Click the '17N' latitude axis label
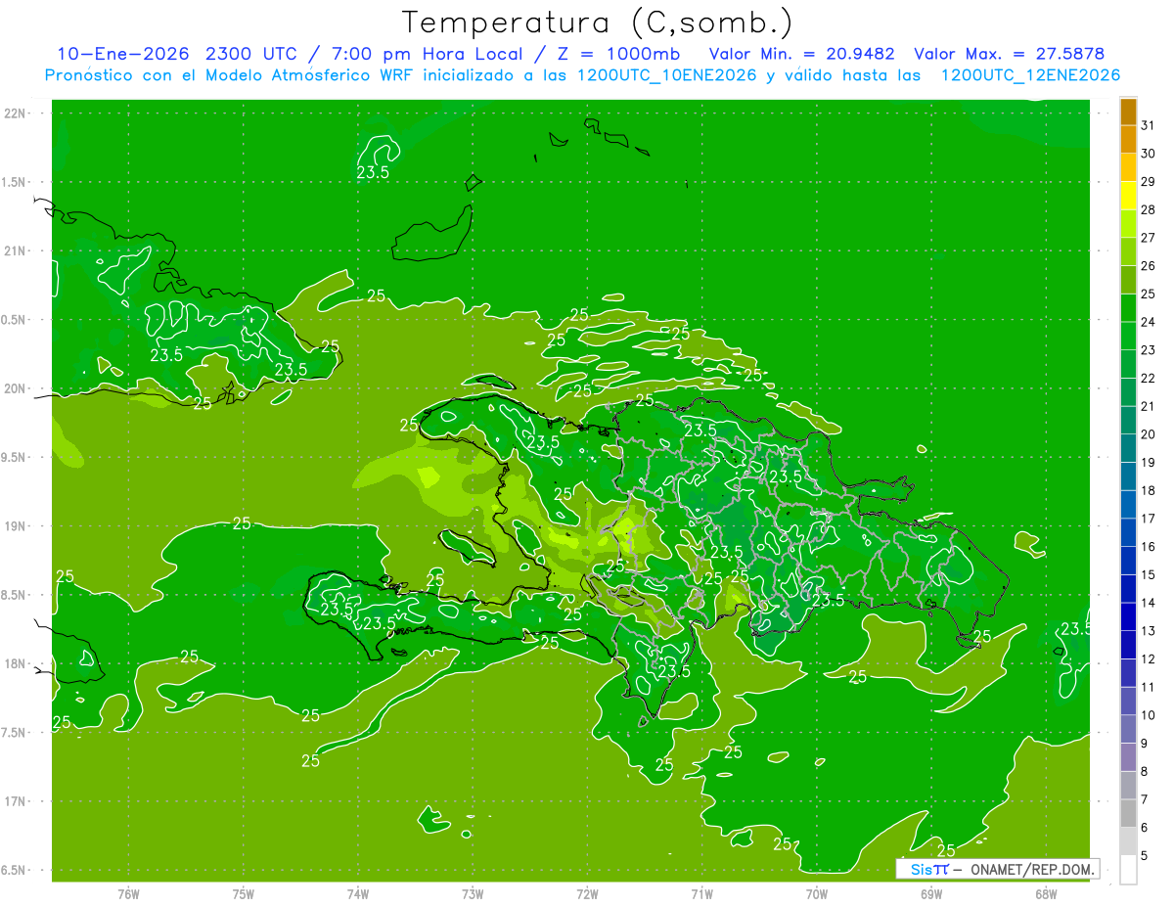Image resolution: width=1174 pixels, height=907 pixels. pos(16,801)
